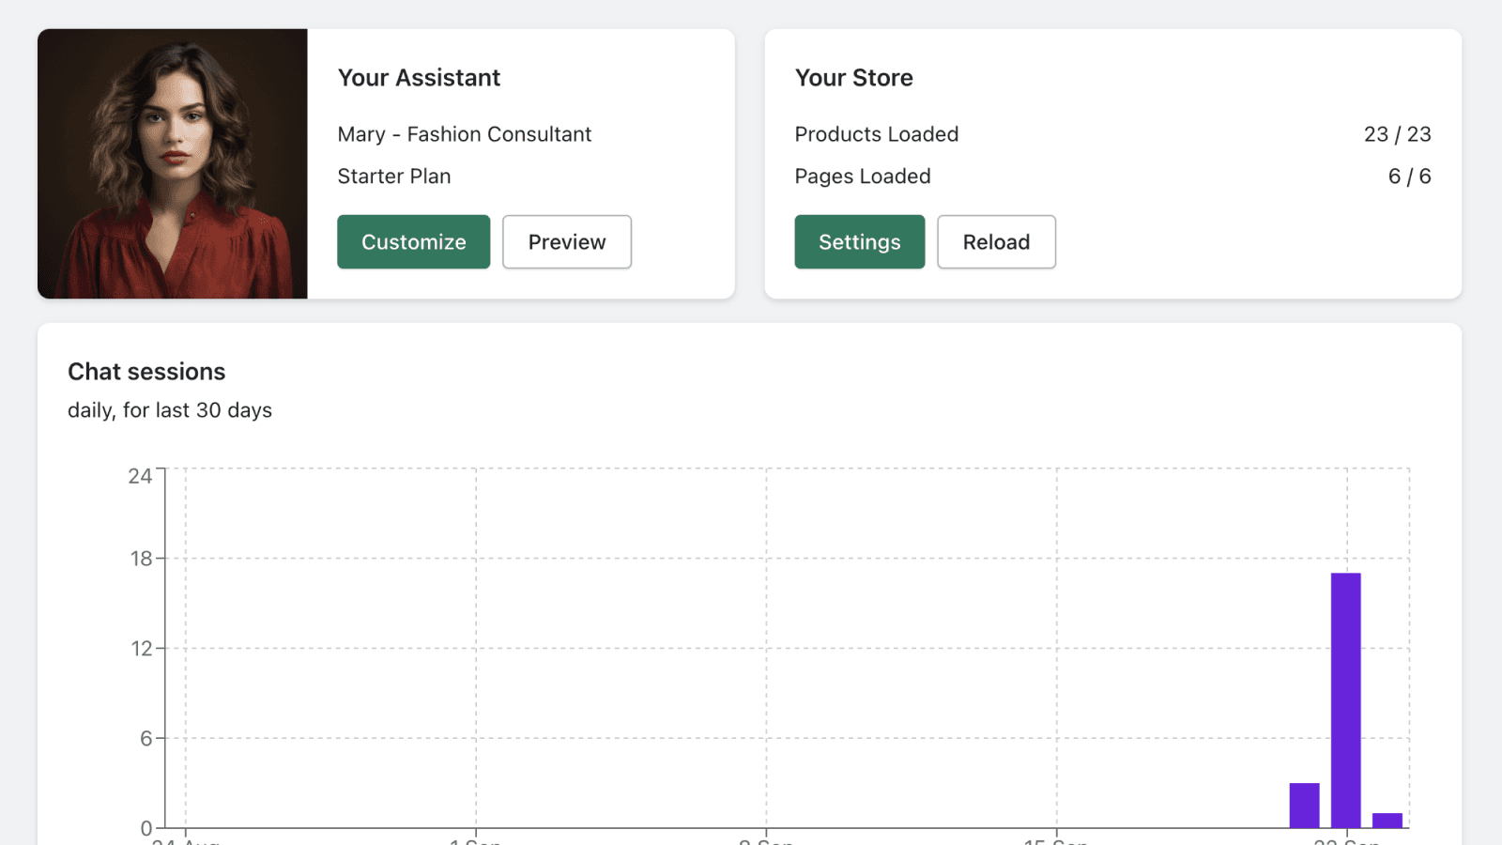Select the 'Mary - Fashion Consultant' text
Screen dimensions: 1502x845
pos(464,134)
